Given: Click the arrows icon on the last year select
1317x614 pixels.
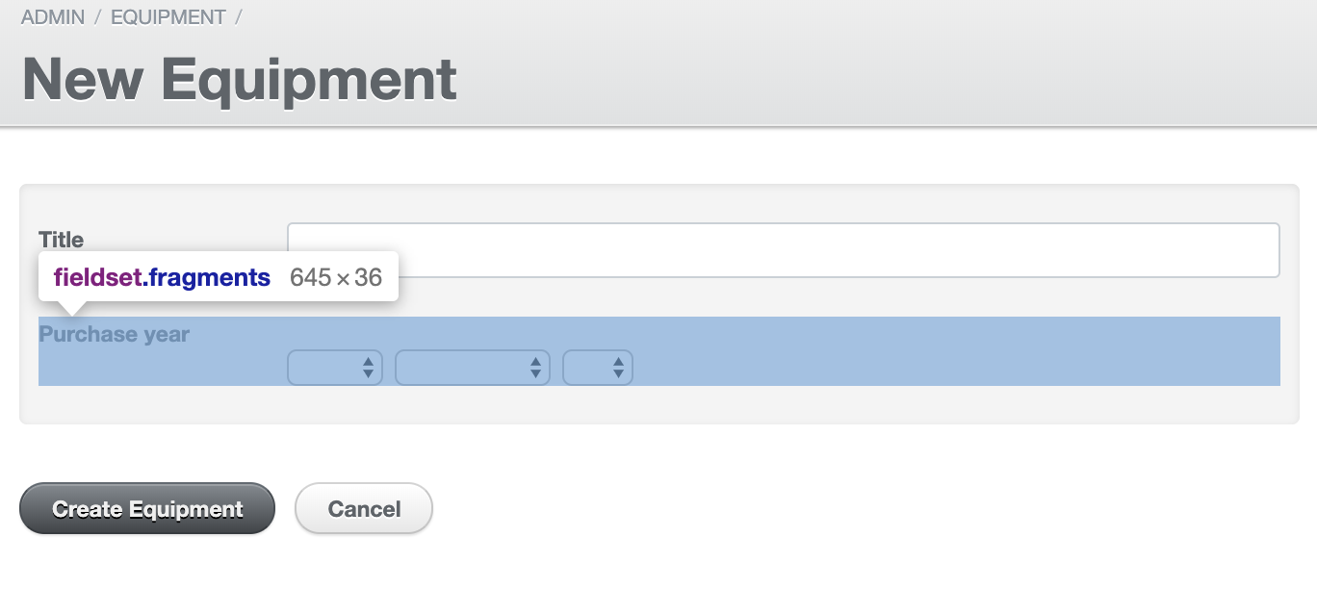Looking at the screenshot, I should pyautogui.click(x=620, y=367).
